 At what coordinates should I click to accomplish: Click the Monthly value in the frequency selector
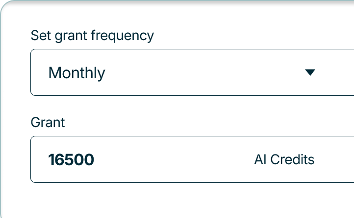click(77, 73)
